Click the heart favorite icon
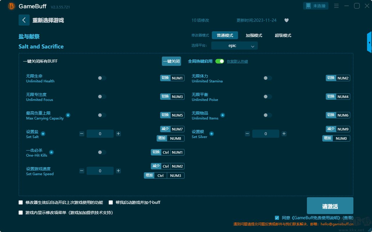Image resolution: width=372 pixels, height=232 pixels. (287, 20)
